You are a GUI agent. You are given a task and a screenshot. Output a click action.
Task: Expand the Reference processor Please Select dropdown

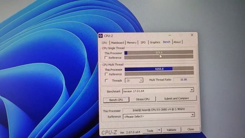(x=193, y=115)
